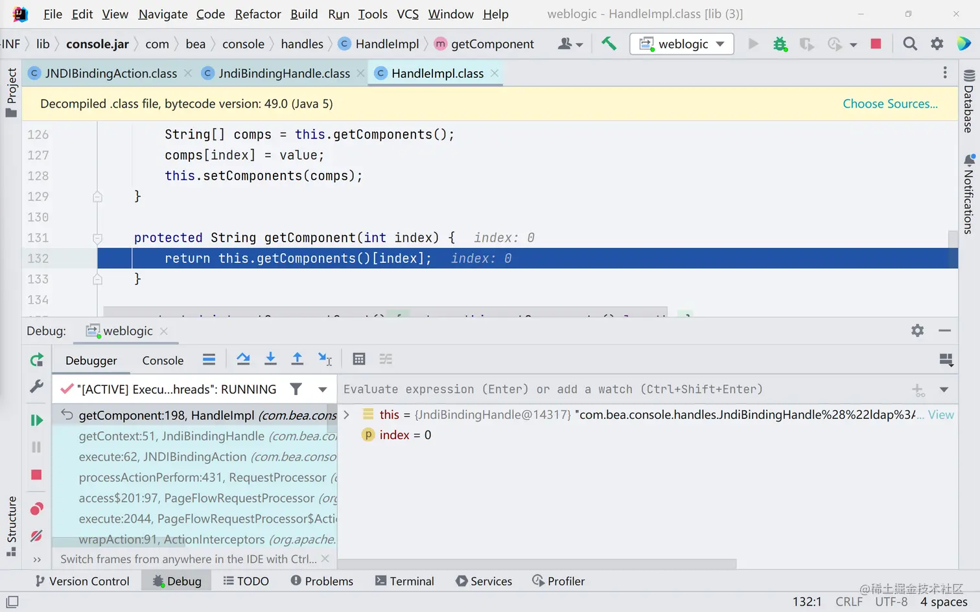Click the Stop icon in Debug sidebar
The width and height of the screenshot is (980, 612).
(x=36, y=475)
